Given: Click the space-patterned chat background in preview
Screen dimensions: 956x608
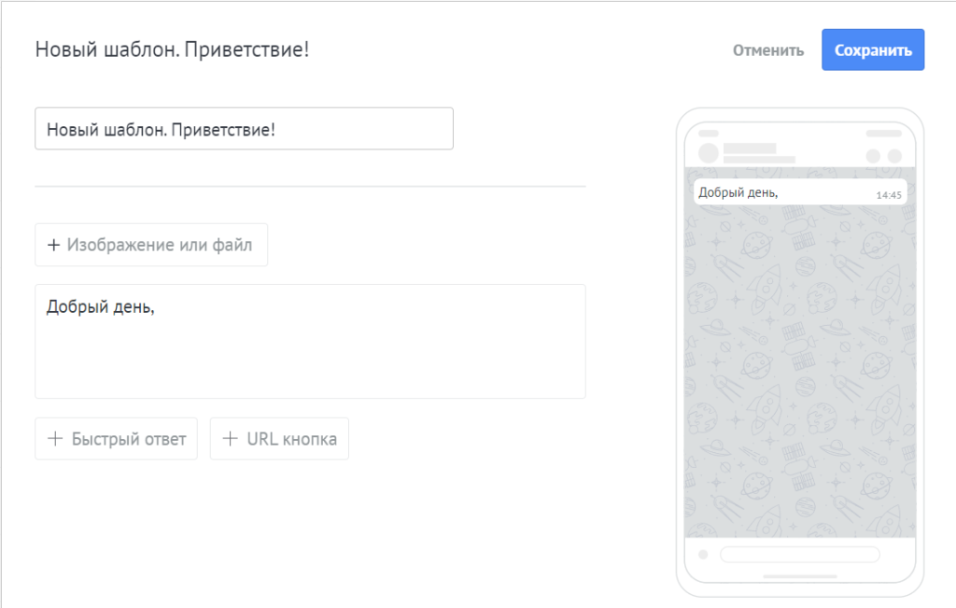Looking at the screenshot, I should tap(800, 372).
